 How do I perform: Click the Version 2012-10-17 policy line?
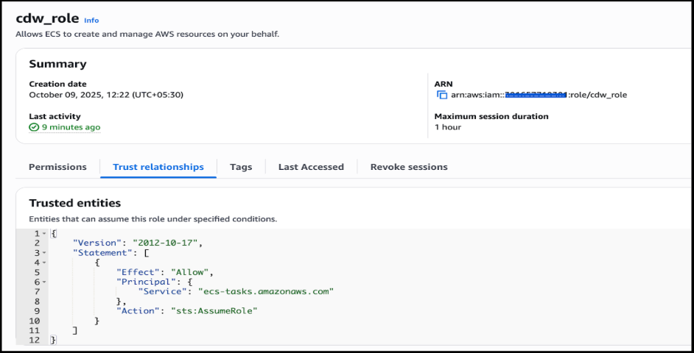coord(137,243)
